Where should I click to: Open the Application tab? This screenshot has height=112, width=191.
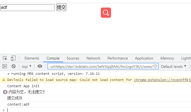point(144,58)
